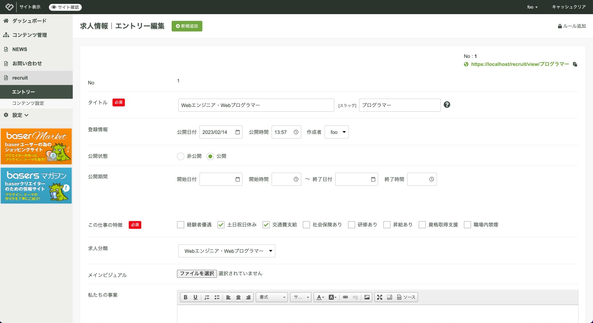Image resolution: width=593 pixels, height=323 pixels.
Task: Go to コンテンツ設定 in the sidebar
Action: coord(28,103)
